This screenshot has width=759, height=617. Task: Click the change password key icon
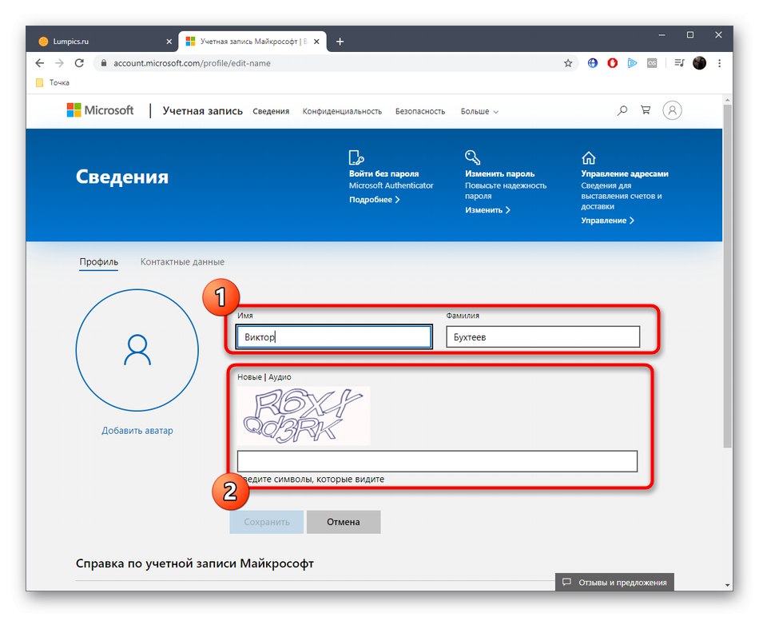pyautogui.click(x=472, y=157)
